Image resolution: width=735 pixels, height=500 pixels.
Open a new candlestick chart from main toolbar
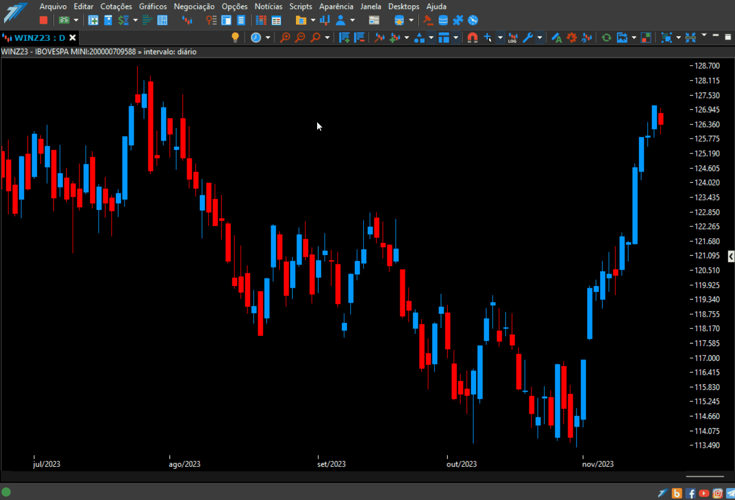187,20
